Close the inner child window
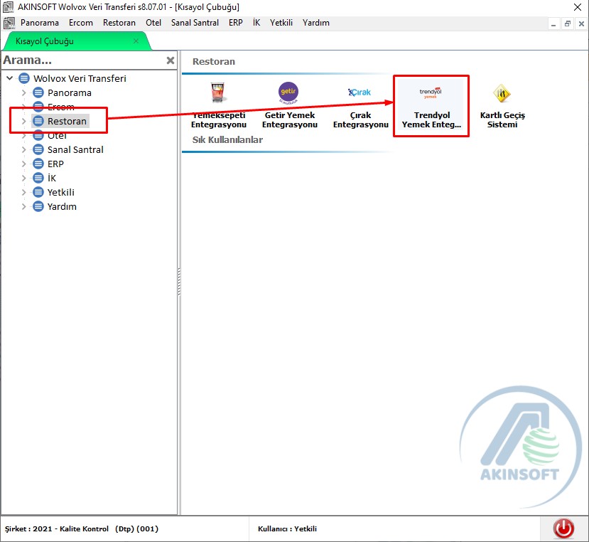Screen dimensions: 589x542 click(581, 24)
